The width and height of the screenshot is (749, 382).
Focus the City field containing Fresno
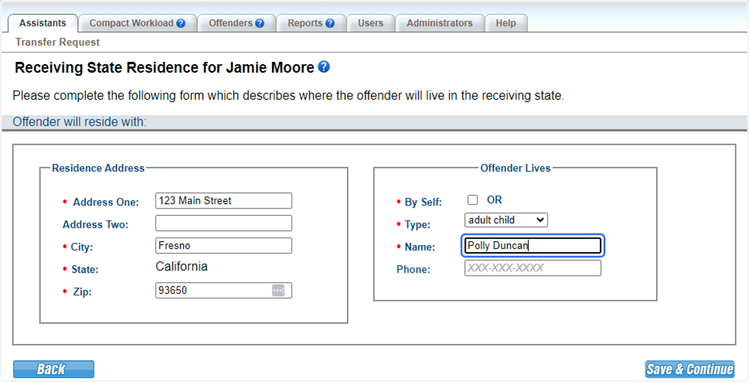click(223, 246)
